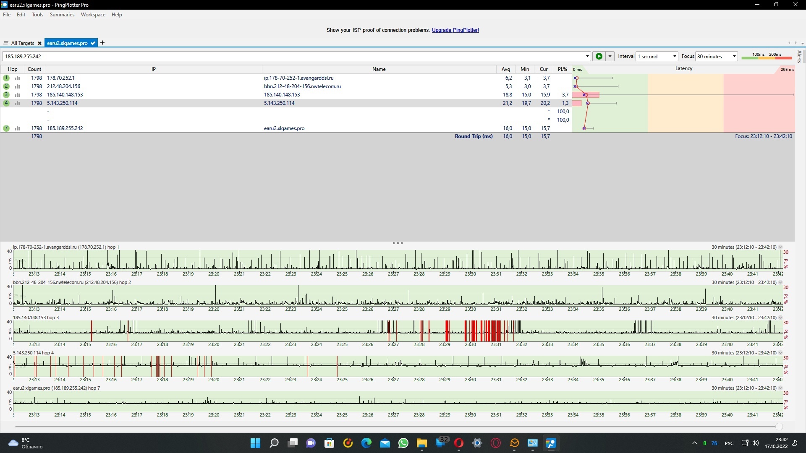Click the PL% column header
Image resolution: width=806 pixels, height=453 pixels.
pos(563,69)
